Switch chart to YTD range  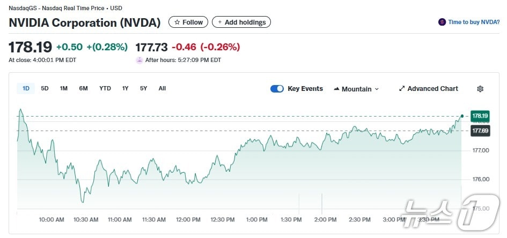[x=105, y=89]
